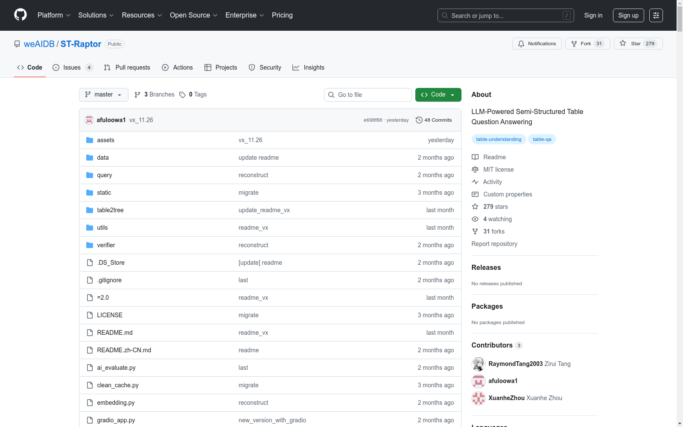Viewport: 683px width, 427px height.
Task: Open the weAIDB organization link
Action: coord(39,44)
